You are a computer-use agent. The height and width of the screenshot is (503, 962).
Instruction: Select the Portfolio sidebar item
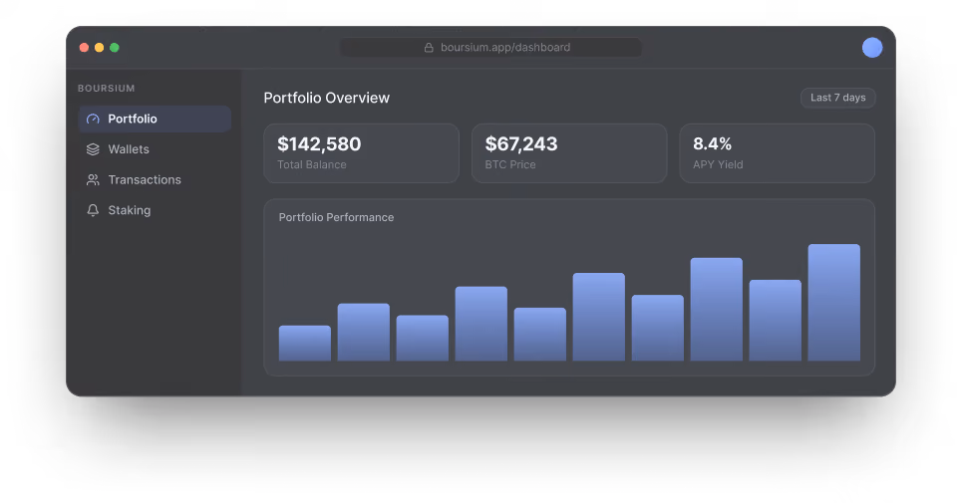pyautogui.click(x=155, y=119)
